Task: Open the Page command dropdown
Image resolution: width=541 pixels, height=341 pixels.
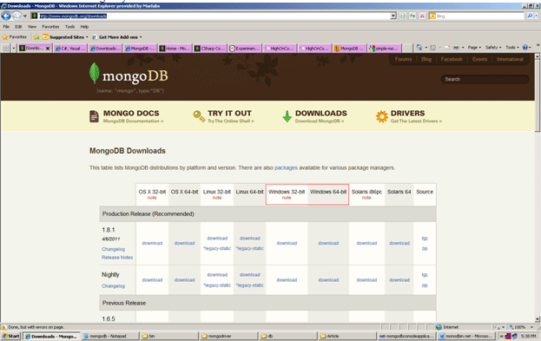Action: pos(474,48)
